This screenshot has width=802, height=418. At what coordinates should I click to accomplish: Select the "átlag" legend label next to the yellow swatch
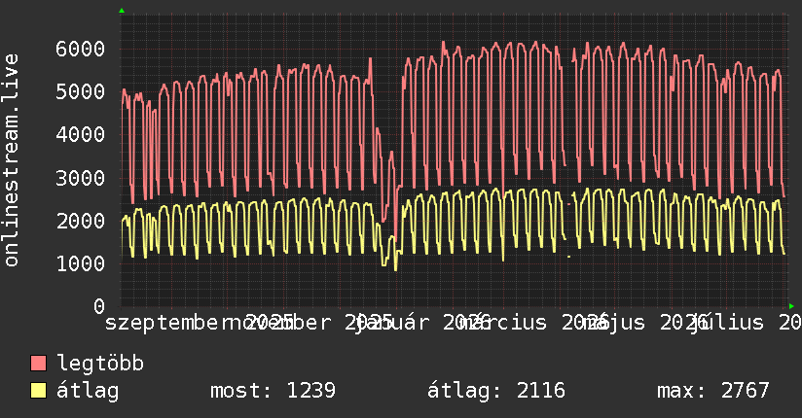(88, 391)
